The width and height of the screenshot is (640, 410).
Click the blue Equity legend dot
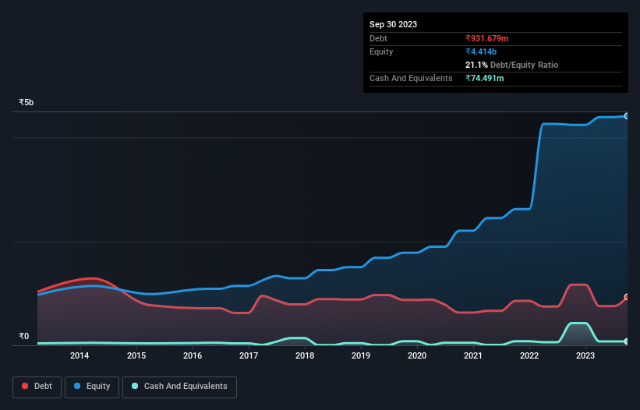(x=77, y=386)
